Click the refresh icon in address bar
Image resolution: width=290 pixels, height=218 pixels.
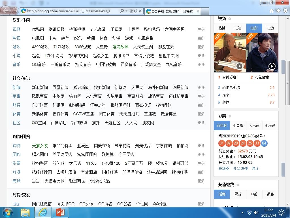tap(136, 11)
